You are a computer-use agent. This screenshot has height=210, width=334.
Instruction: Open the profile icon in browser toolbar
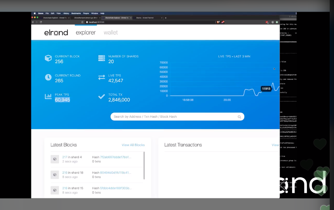click(272, 22)
